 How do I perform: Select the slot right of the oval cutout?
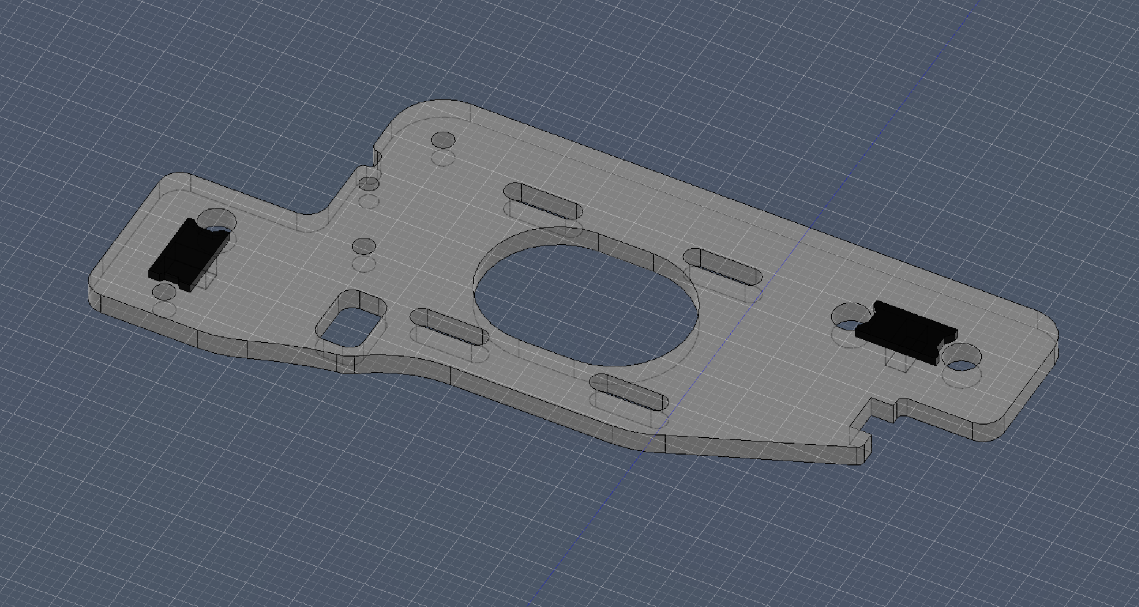(724, 266)
